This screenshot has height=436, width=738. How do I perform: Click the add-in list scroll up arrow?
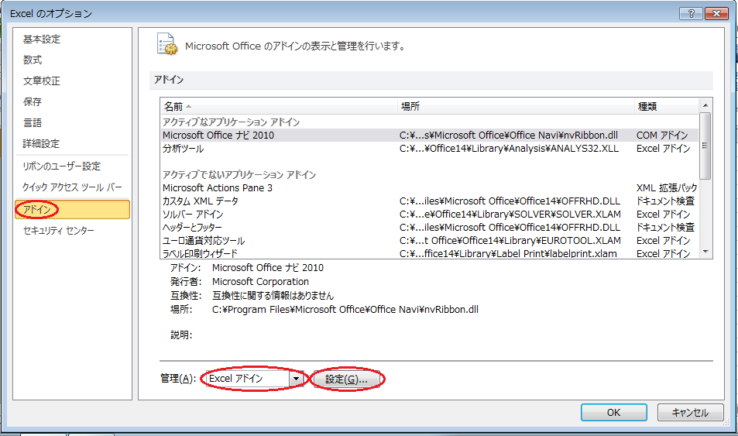pos(705,105)
